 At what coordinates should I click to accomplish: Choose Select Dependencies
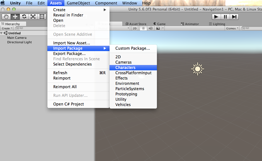click(78, 64)
